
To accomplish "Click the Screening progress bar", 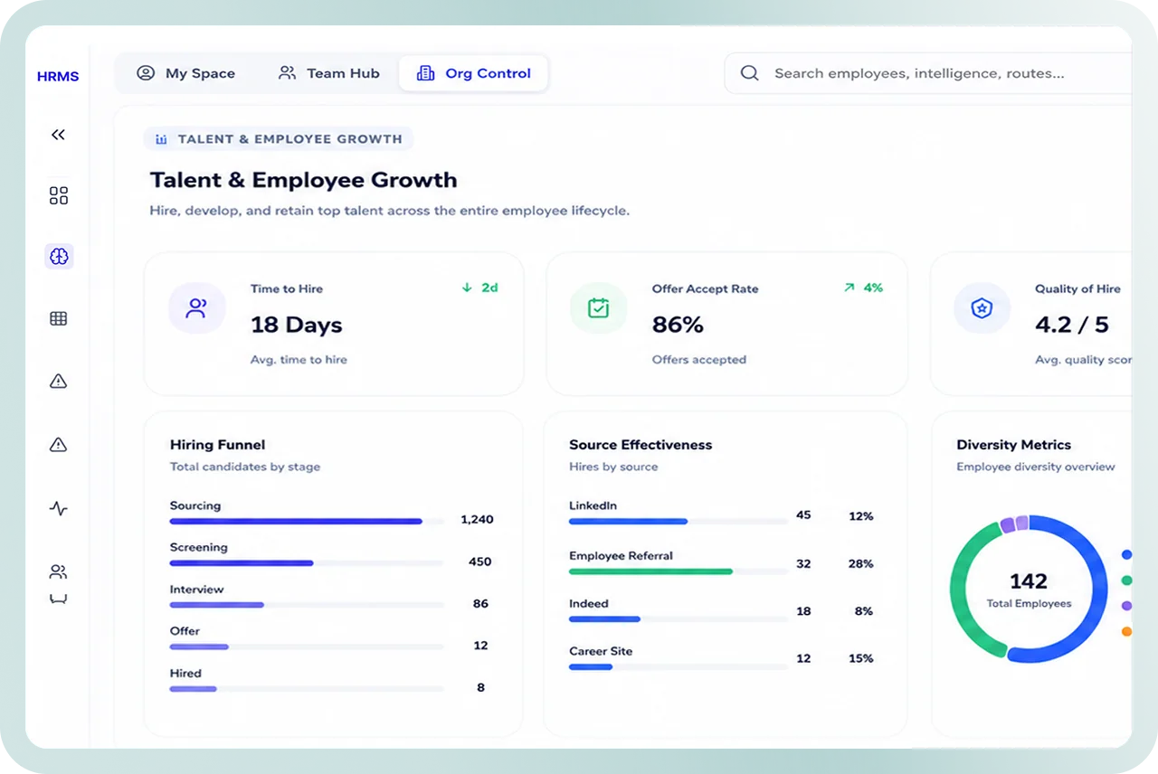I will tap(306, 563).
